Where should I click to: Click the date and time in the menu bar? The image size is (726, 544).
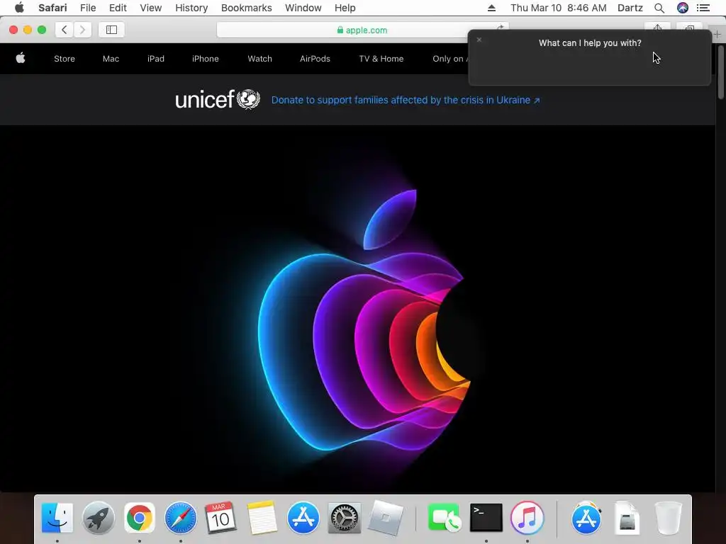pyautogui.click(x=559, y=8)
